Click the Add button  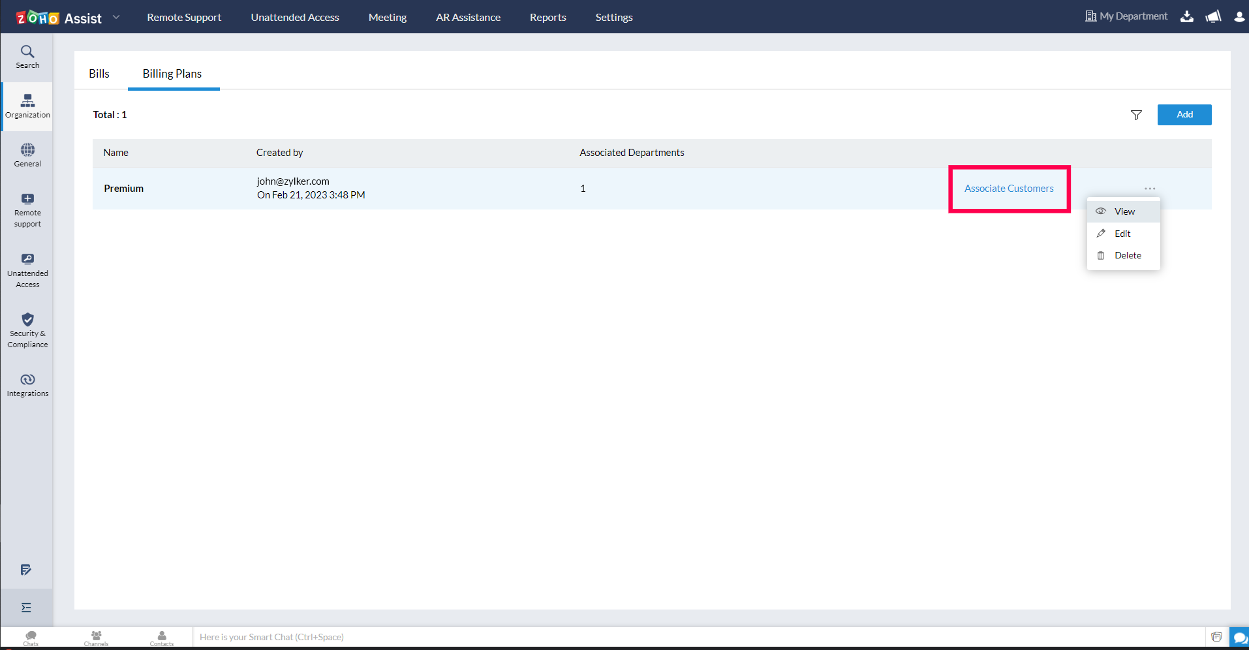pyautogui.click(x=1184, y=115)
